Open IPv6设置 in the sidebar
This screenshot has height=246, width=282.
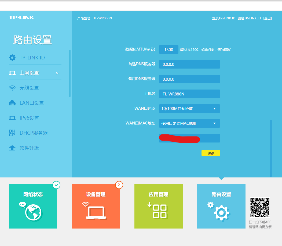(x=35, y=118)
